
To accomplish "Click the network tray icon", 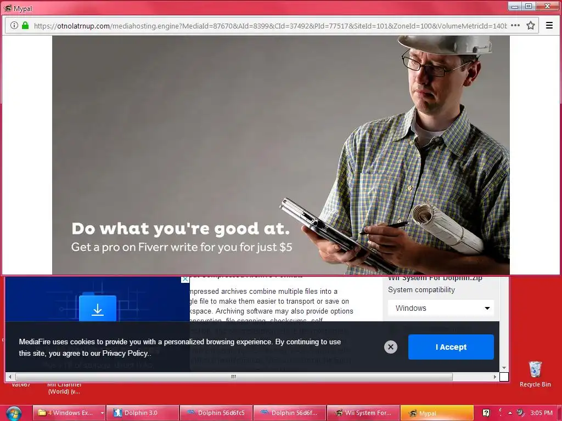I will pyautogui.click(x=520, y=412).
